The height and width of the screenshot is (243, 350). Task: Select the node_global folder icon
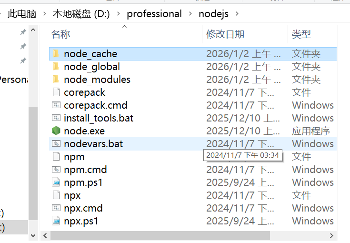pos(56,67)
